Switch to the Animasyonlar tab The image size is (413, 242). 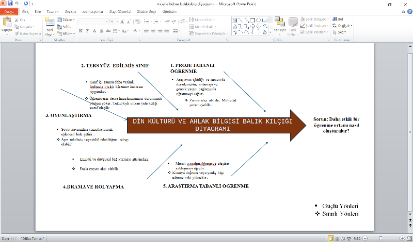tap(89, 11)
